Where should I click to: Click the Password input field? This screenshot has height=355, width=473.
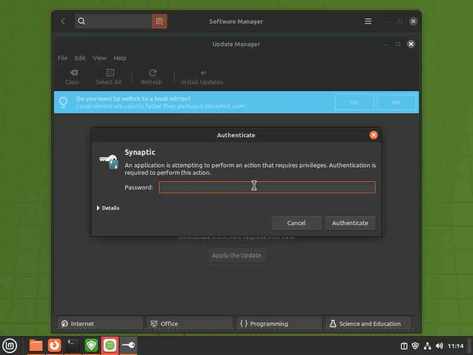tap(267, 187)
